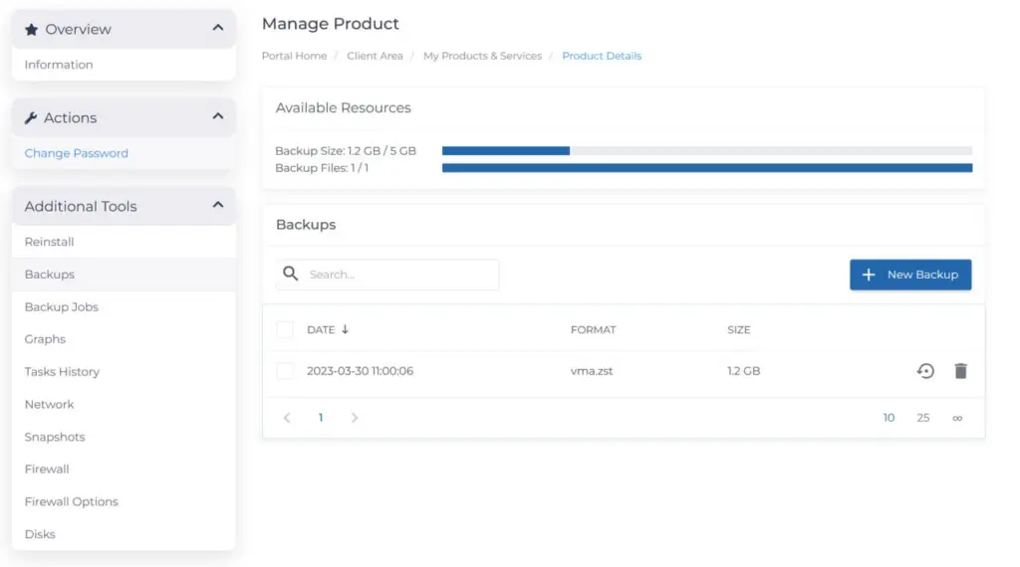Click the backups search field
The height and width of the screenshot is (567, 1020).
398,275
